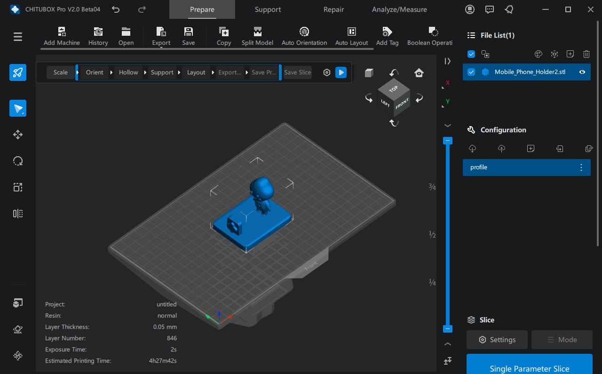This screenshot has height=374, width=602.
Task: Select the Mirror tool in left sidebar
Action: [18, 214]
